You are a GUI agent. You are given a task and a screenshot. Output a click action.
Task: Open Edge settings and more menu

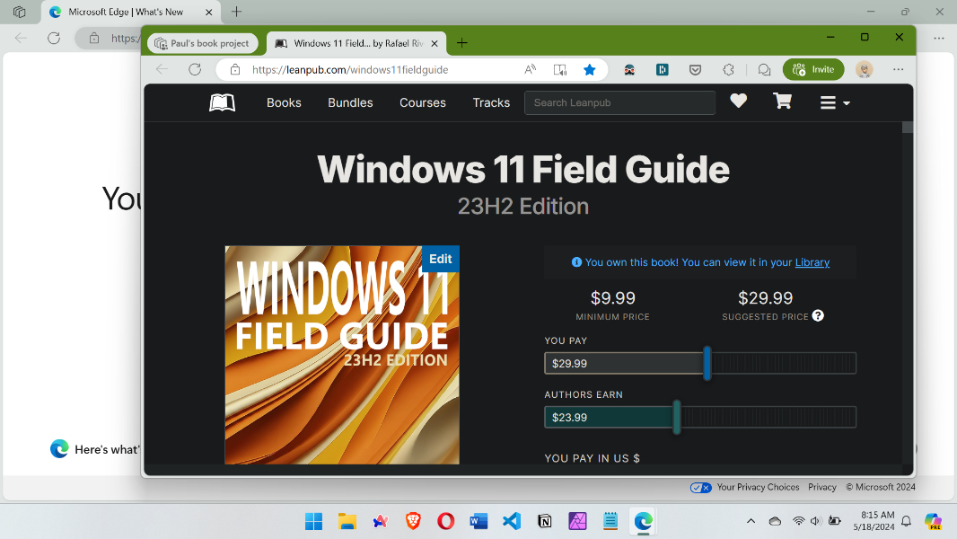(x=898, y=69)
